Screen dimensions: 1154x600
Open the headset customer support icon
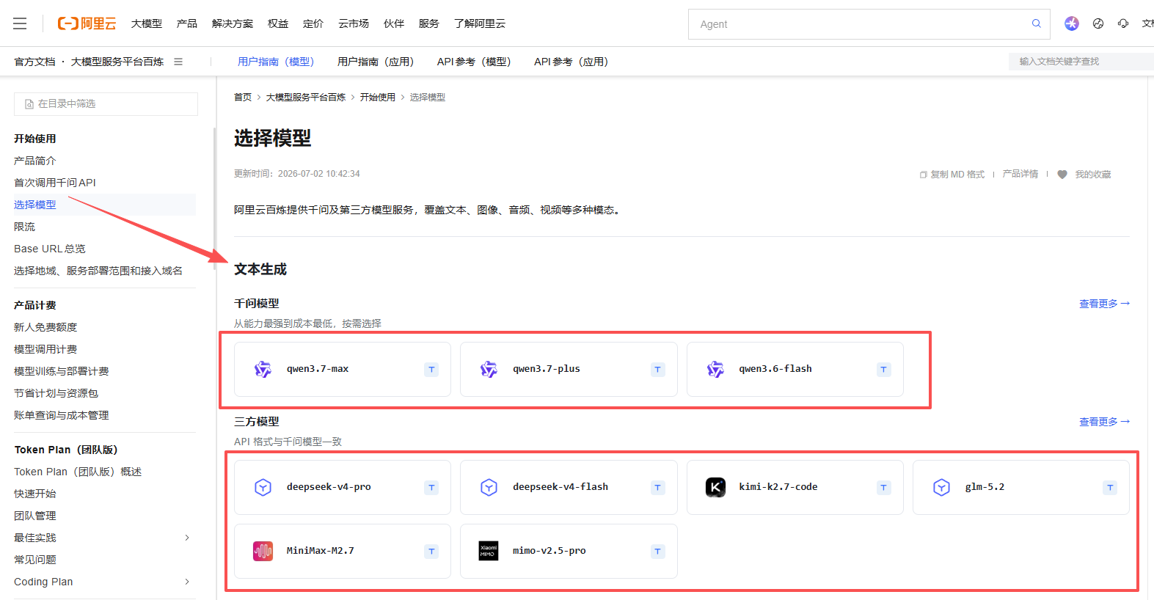click(x=1123, y=23)
